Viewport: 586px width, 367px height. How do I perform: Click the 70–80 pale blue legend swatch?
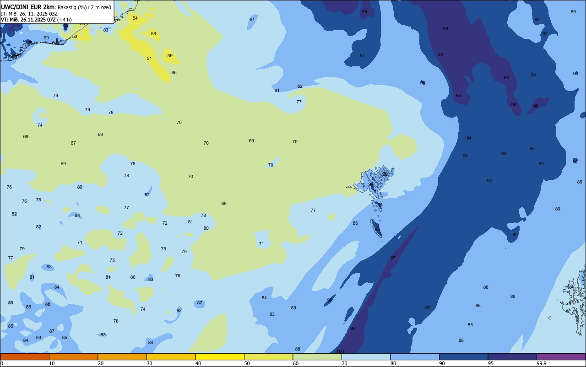click(366, 356)
